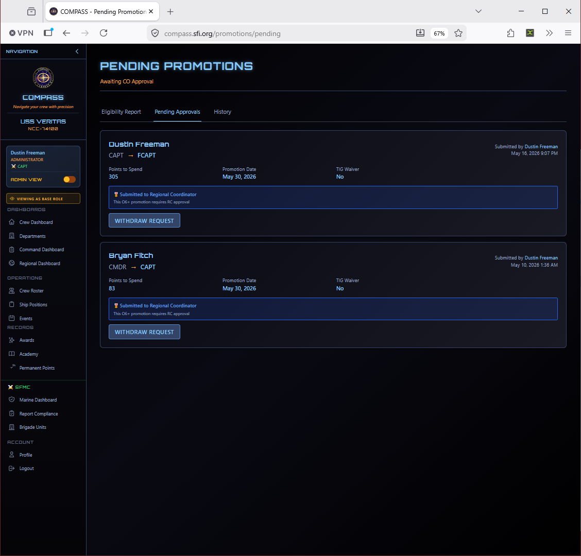Image resolution: width=581 pixels, height=556 pixels.
Task: Withdraw Dustin Freeman's promotion request
Action: pyautogui.click(x=144, y=220)
